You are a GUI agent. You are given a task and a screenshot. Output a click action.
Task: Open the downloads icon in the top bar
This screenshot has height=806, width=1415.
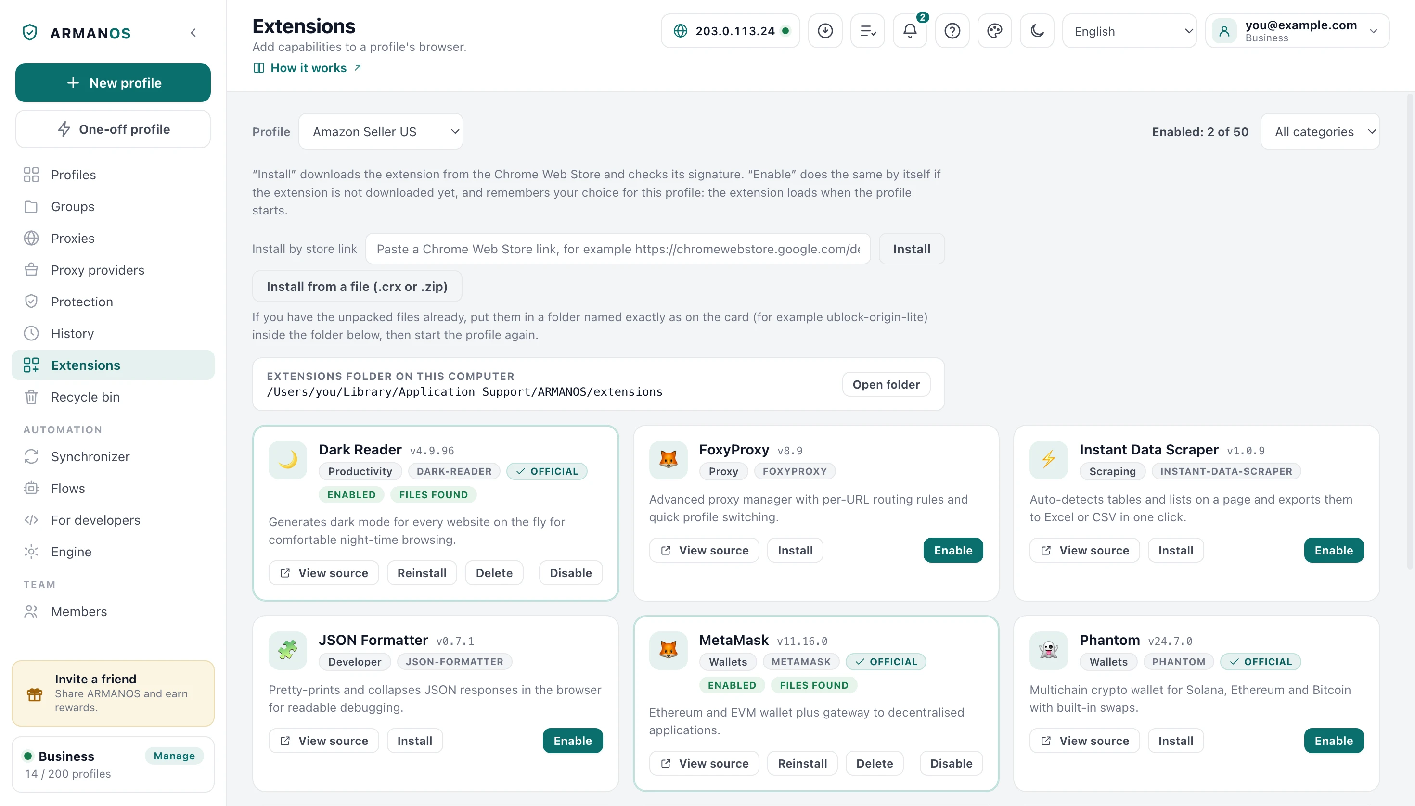coord(825,31)
